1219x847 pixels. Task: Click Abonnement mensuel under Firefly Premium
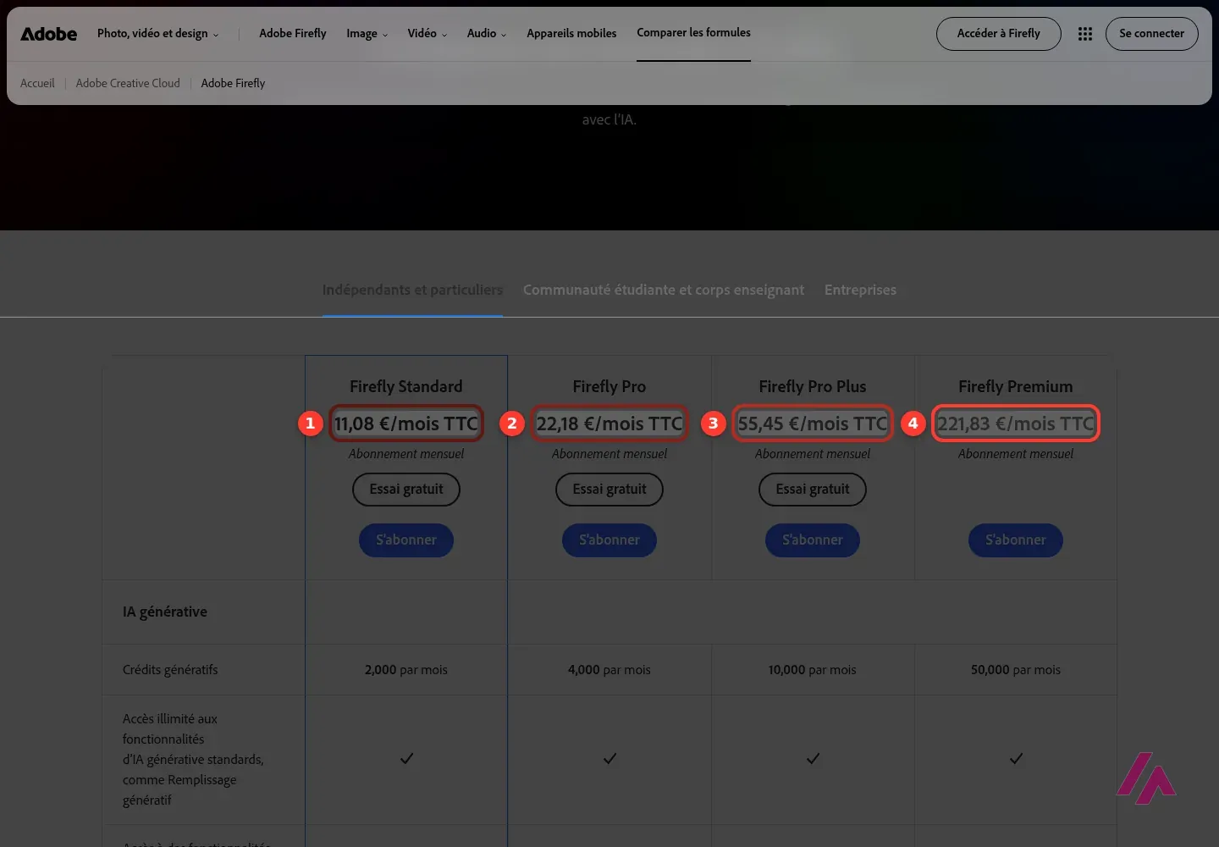click(x=1016, y=454)
